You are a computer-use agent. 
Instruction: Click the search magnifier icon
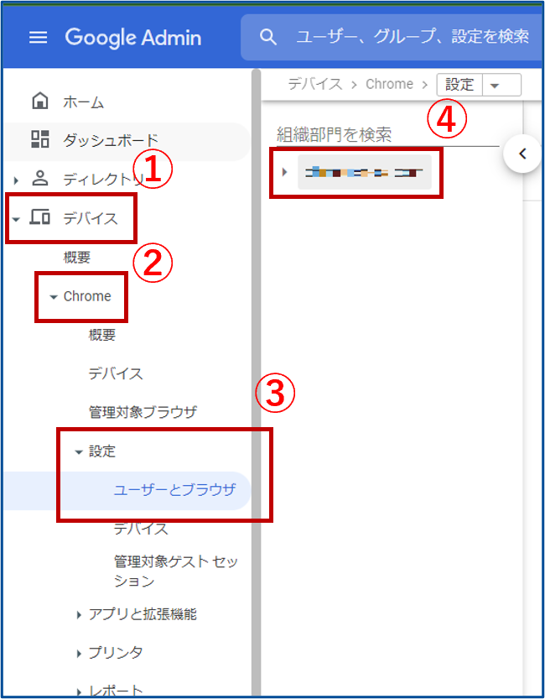point(268,38)
